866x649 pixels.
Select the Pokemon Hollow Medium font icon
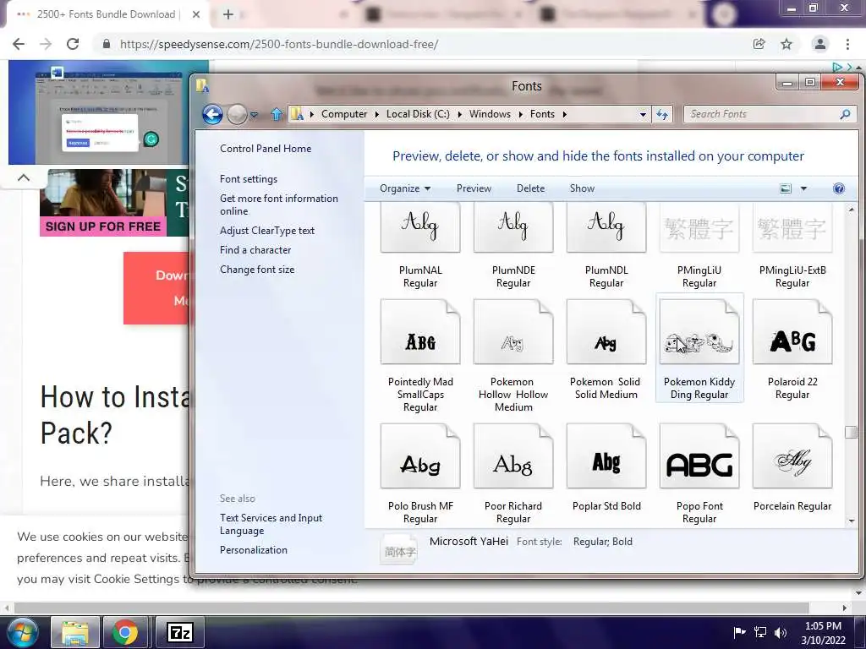tap(513, 332)
